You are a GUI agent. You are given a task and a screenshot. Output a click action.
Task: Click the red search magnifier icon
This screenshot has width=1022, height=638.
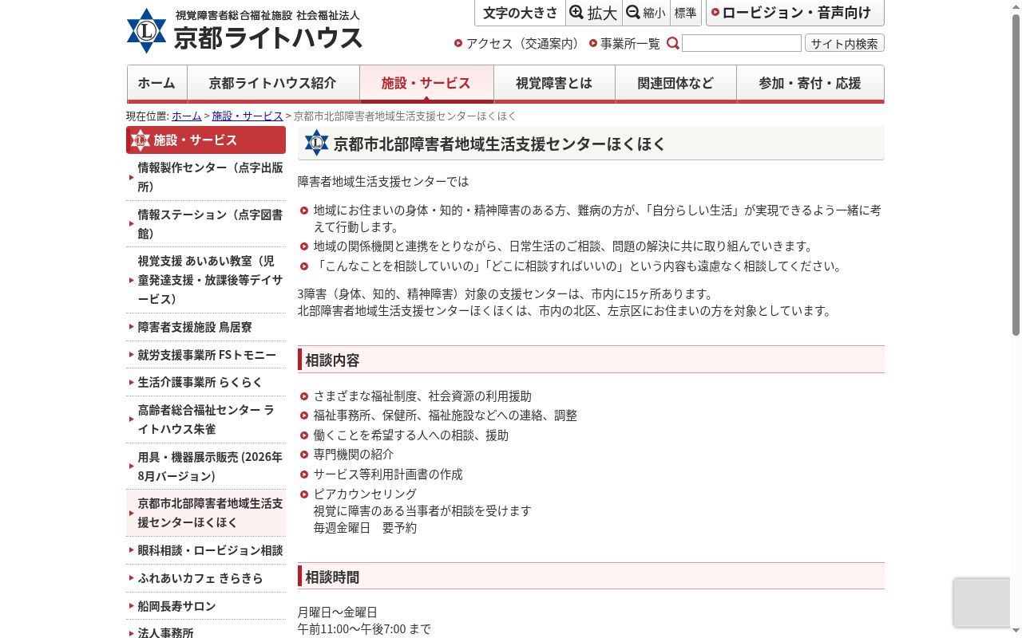point(673,43)
